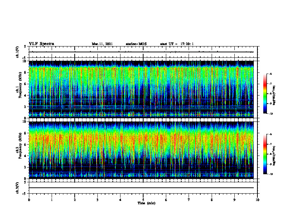Click the "-6" value on ch.1 colorbar
290x224 pixels.
(270, 74)
